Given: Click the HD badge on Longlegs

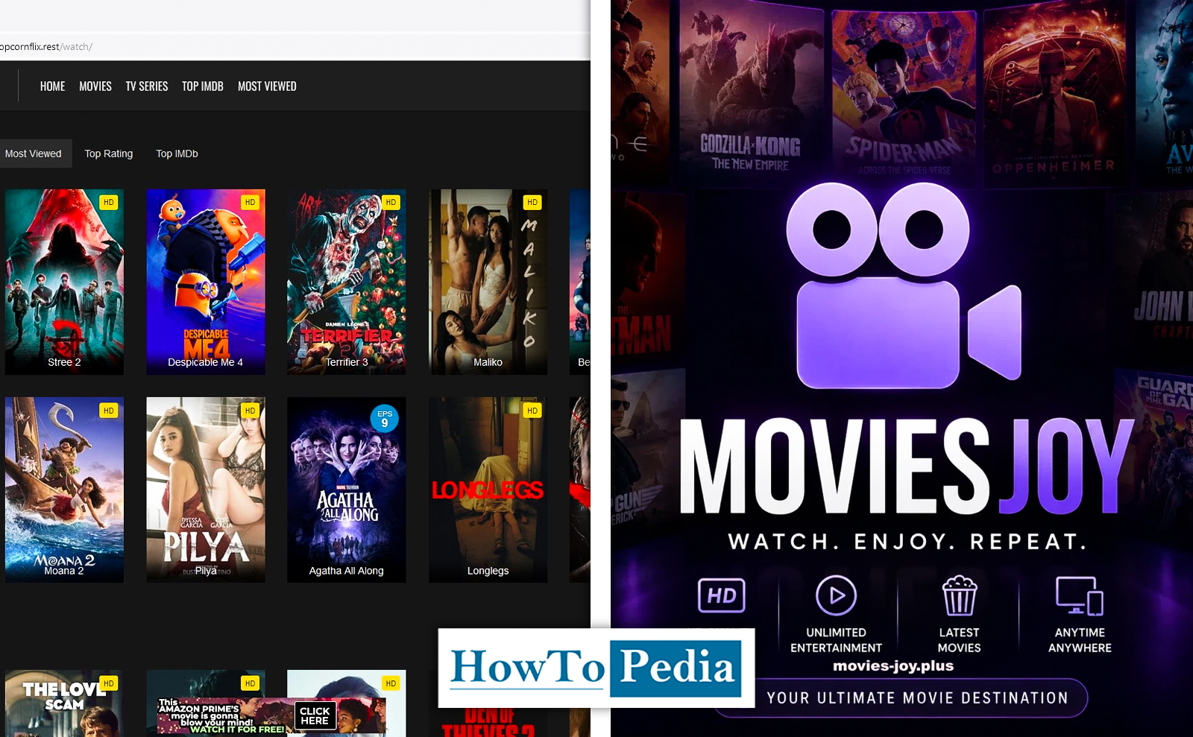Looking at the screenshot, I should (532, 411).
